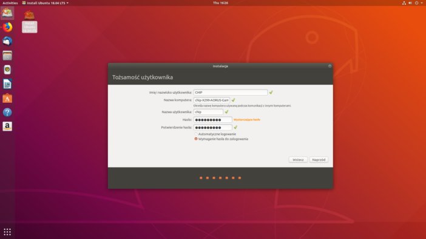Close the Instalacja window

[330, 66]
